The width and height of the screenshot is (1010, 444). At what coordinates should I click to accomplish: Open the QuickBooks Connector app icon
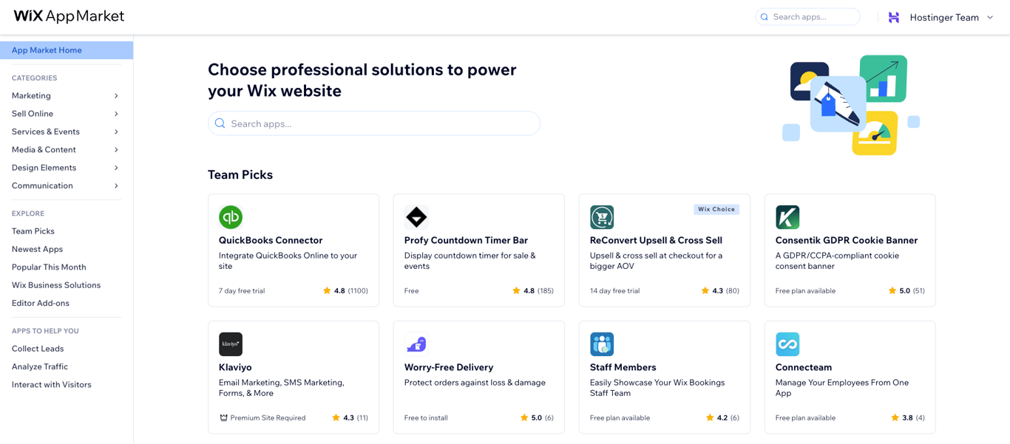[231, 217]
